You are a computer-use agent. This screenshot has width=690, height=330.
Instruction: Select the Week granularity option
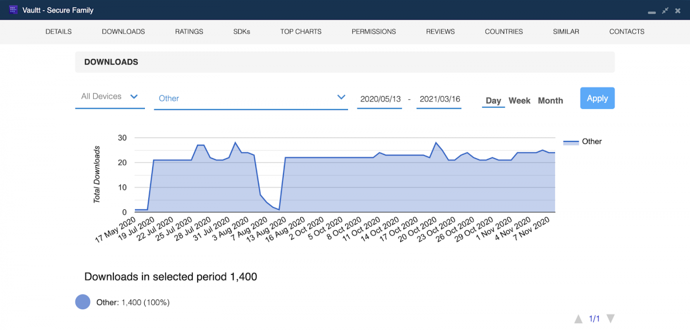[x=519, y=100]
